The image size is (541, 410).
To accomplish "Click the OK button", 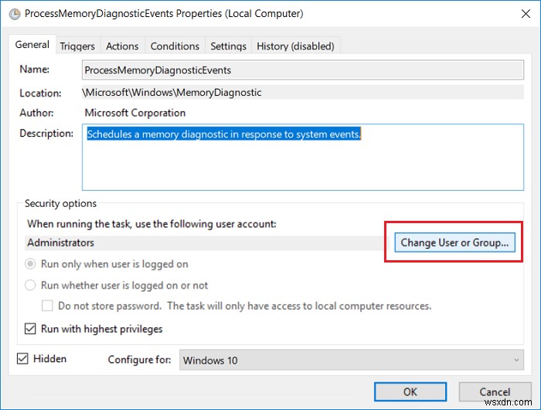I will click(x=410, y=391).
